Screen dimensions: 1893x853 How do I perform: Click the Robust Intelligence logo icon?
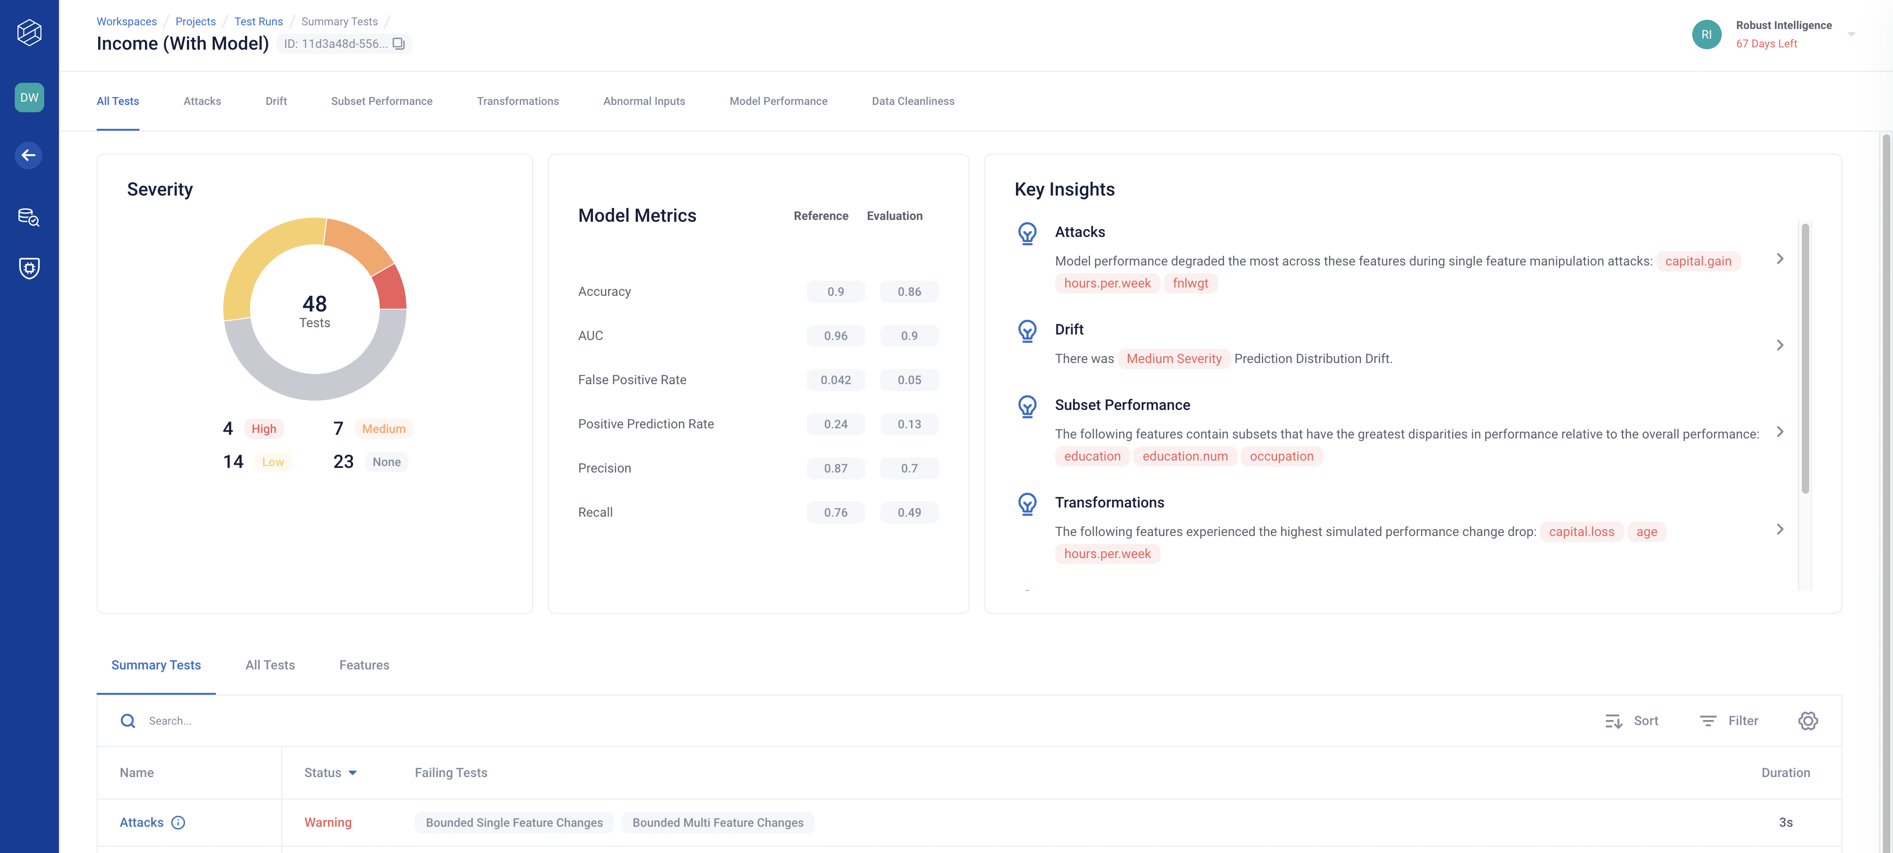29,32
